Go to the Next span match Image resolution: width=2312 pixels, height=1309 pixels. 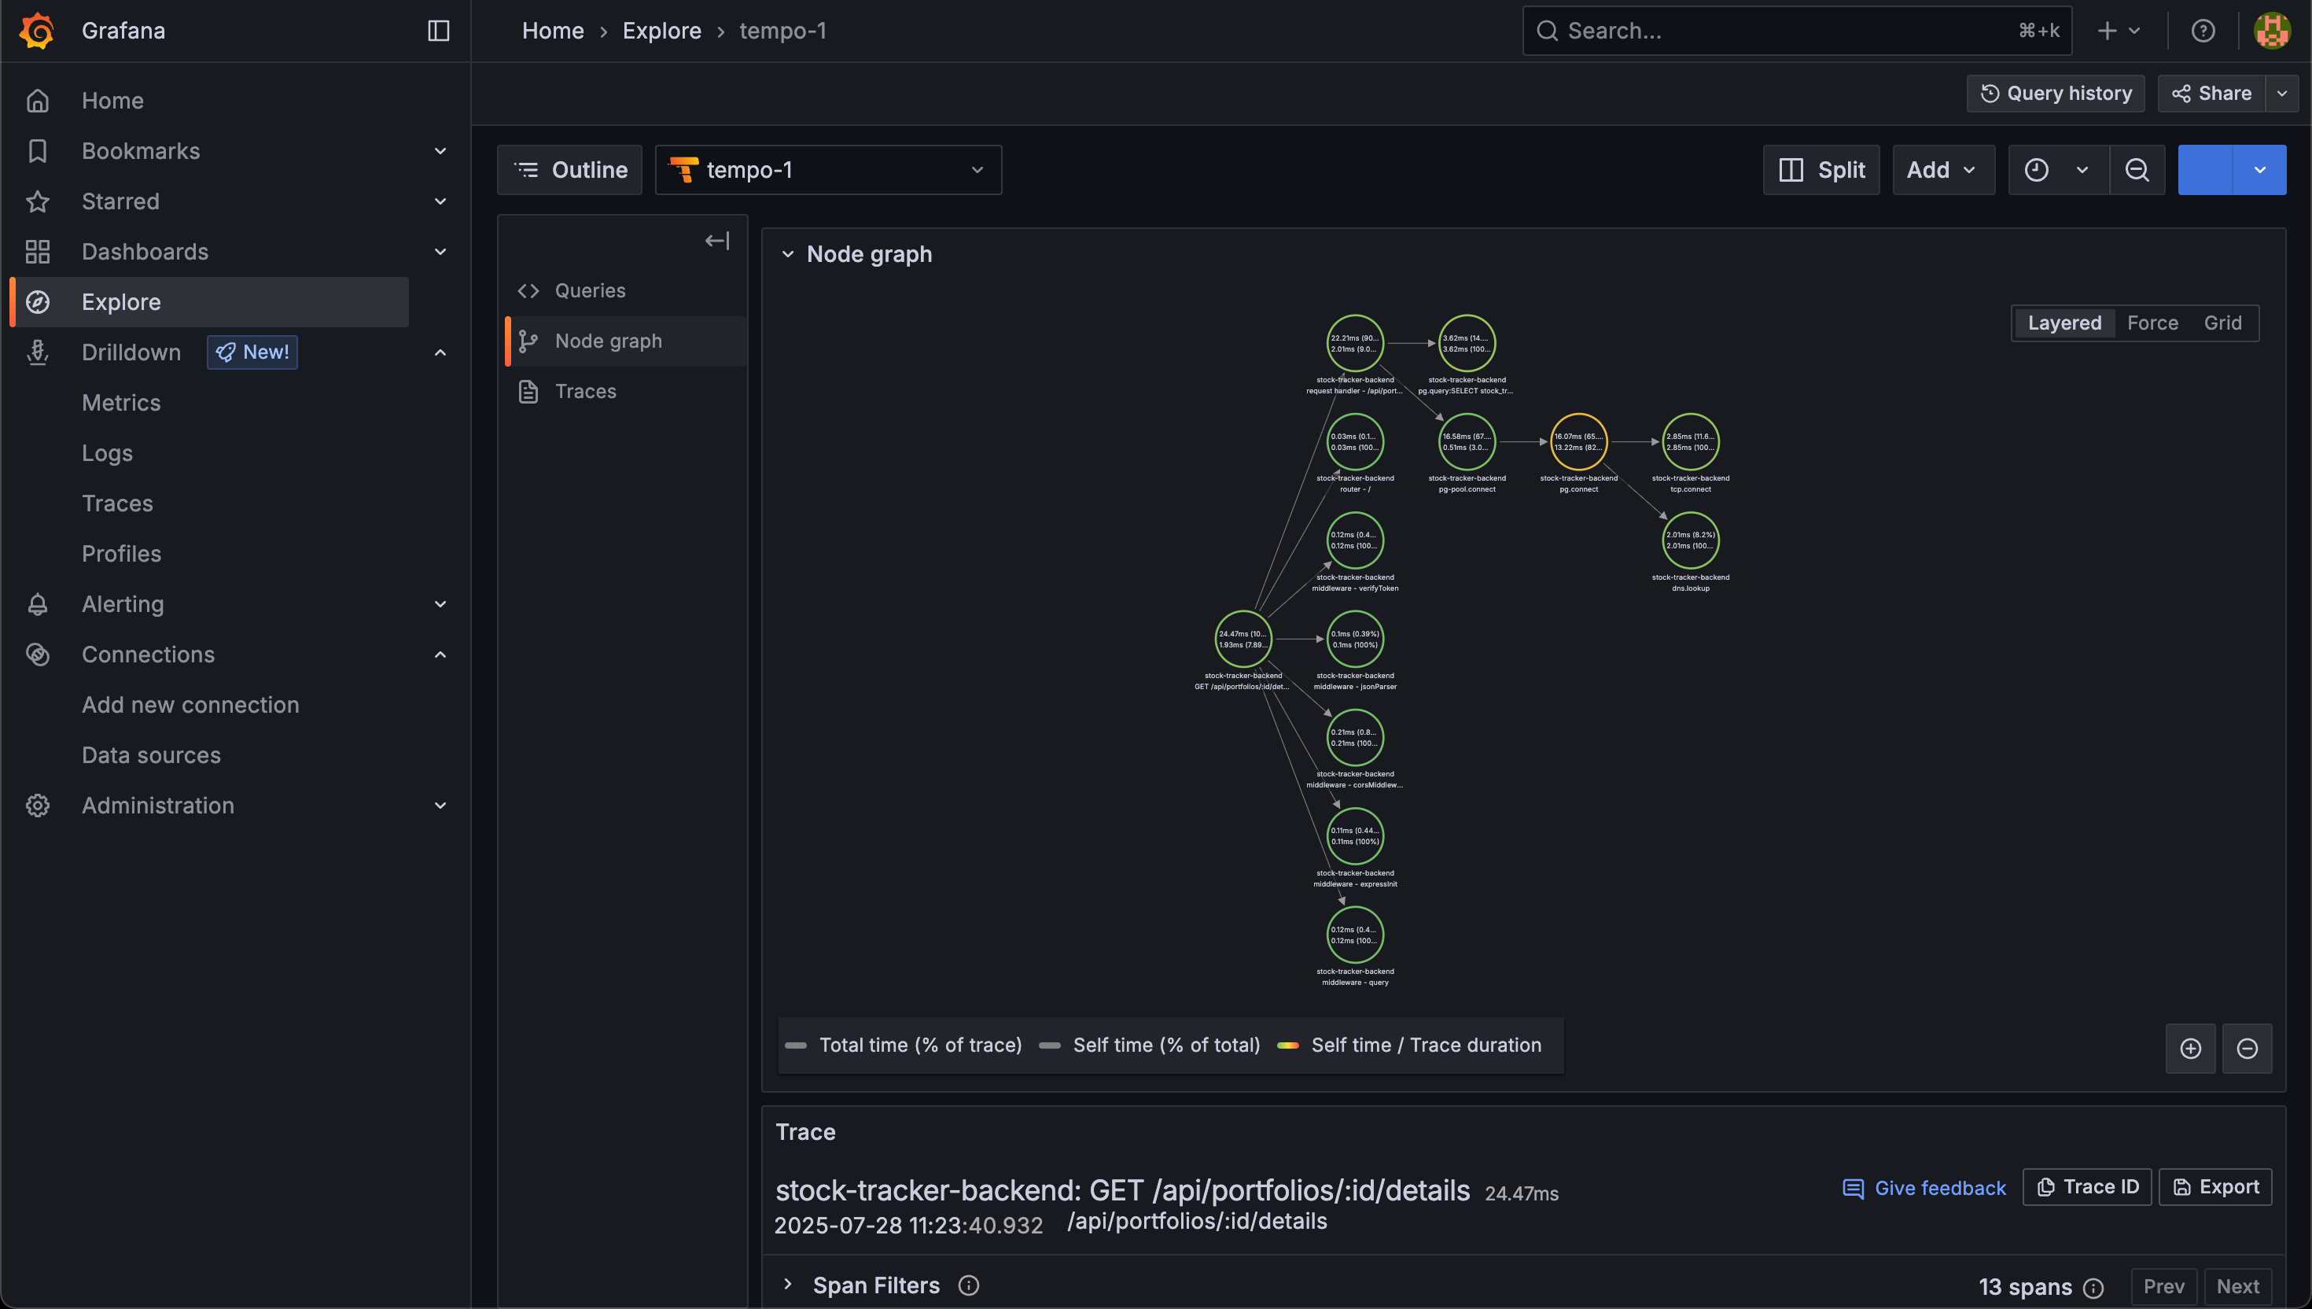[2237, 1286]
